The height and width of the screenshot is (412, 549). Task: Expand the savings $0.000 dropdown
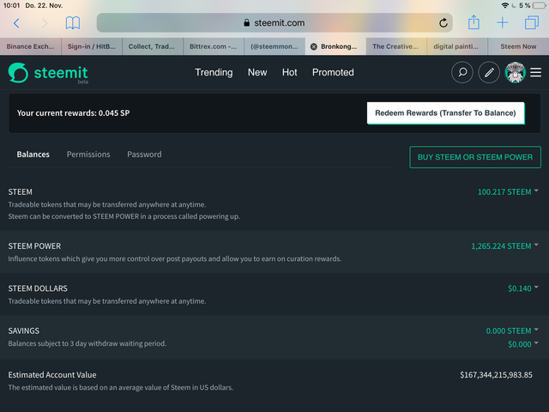pos(523,344)
